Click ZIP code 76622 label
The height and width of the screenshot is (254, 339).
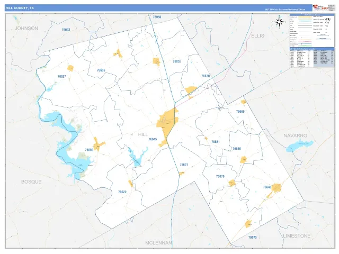click(x=122, y=192)
